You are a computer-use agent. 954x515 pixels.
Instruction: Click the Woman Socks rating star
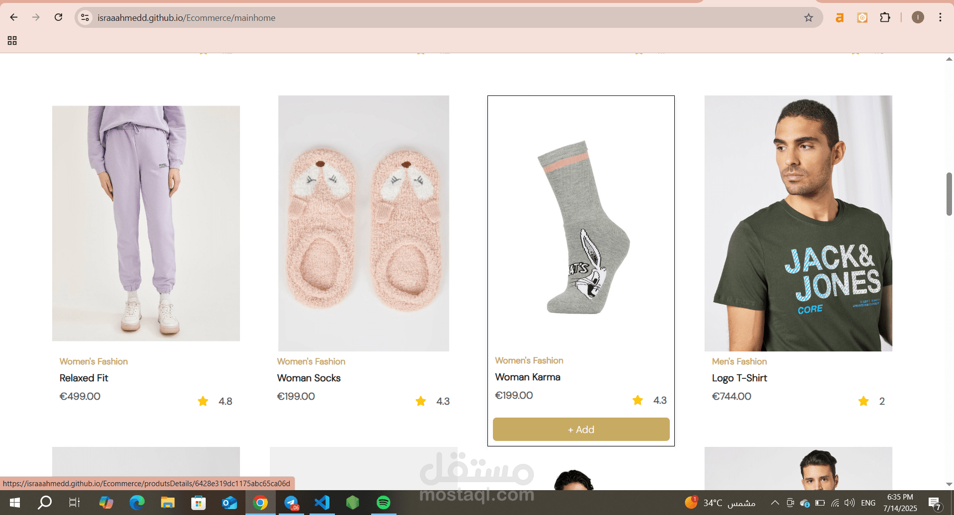(421, 401)
